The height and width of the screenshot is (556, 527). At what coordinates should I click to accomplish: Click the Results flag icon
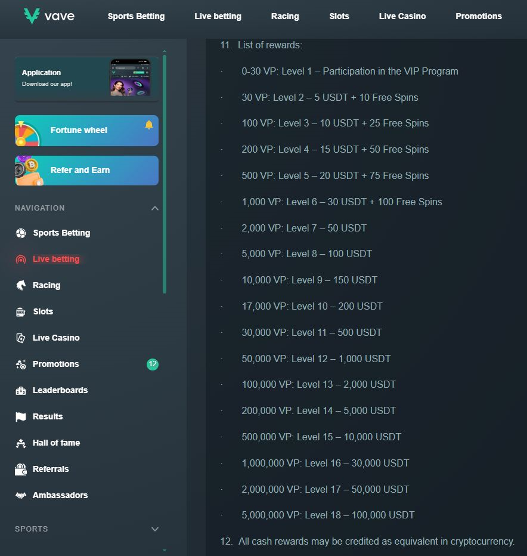21,417
